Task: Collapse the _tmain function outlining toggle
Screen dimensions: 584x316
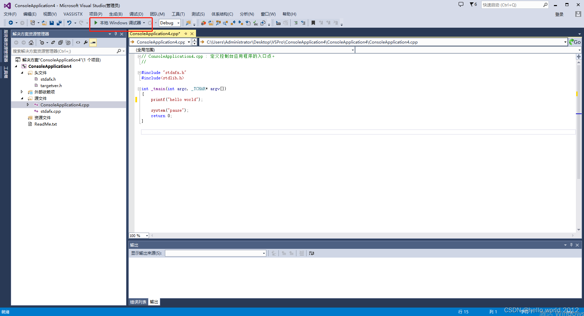Action: 139,89
